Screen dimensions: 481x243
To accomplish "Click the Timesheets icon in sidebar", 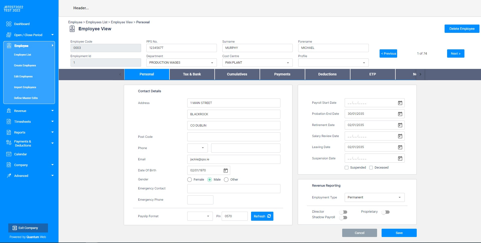I will (x=9, y=121).
